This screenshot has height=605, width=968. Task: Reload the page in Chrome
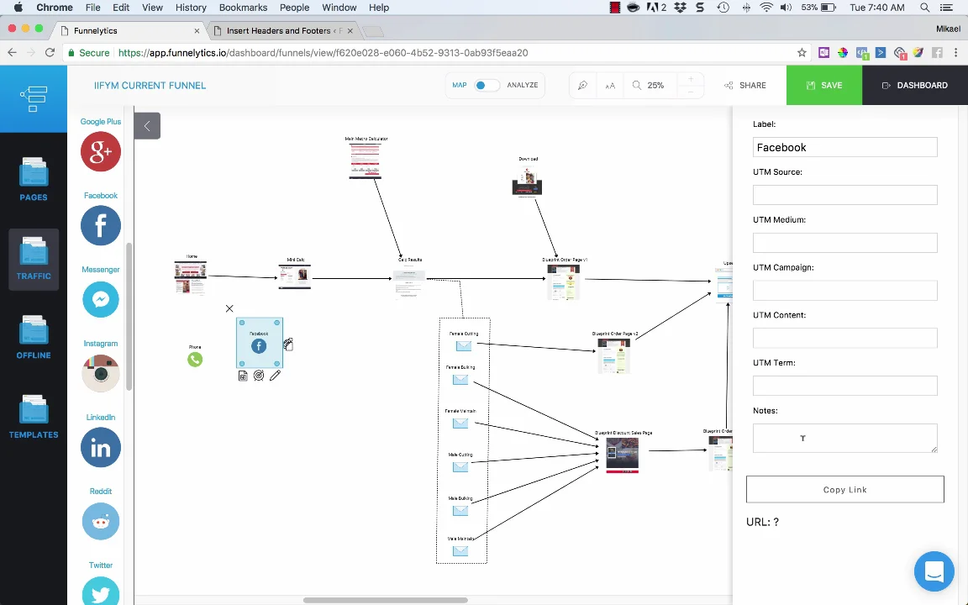tap(50, 52)
